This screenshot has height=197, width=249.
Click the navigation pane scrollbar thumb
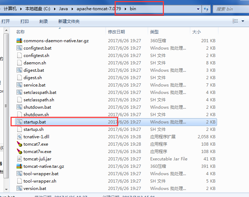6,106
